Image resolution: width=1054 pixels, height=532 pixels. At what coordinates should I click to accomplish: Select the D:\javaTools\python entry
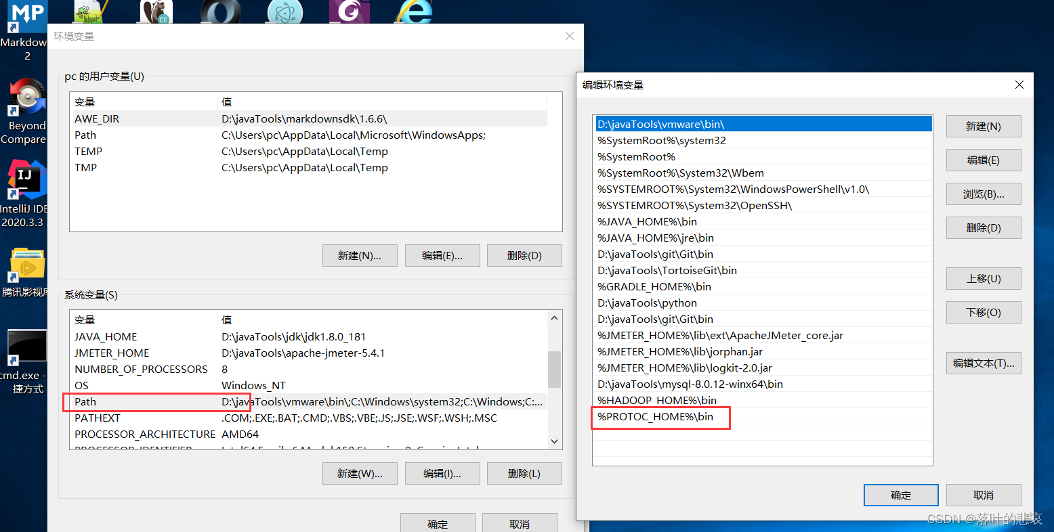click(763, 303)
